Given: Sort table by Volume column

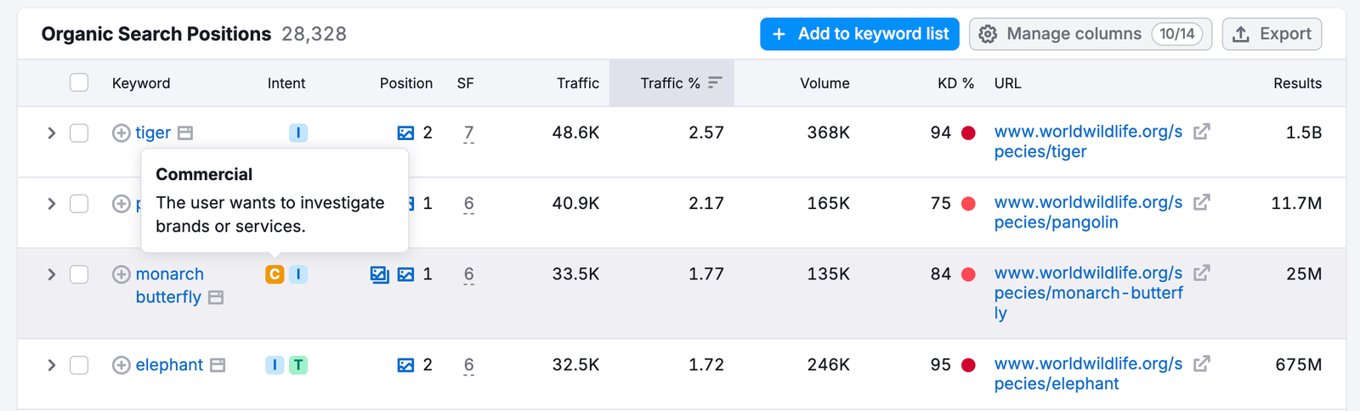Looking at the screenshot, I should click(824, 83).
